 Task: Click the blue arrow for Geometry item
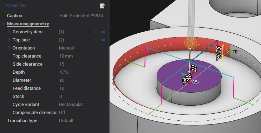pyautogui.click(x=103, y=32)
